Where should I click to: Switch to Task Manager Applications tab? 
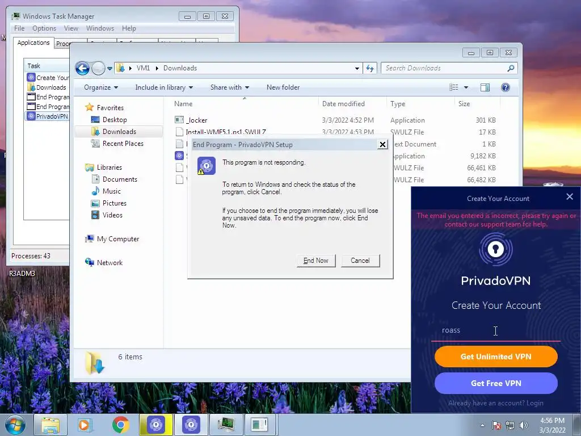pos(33,43)
